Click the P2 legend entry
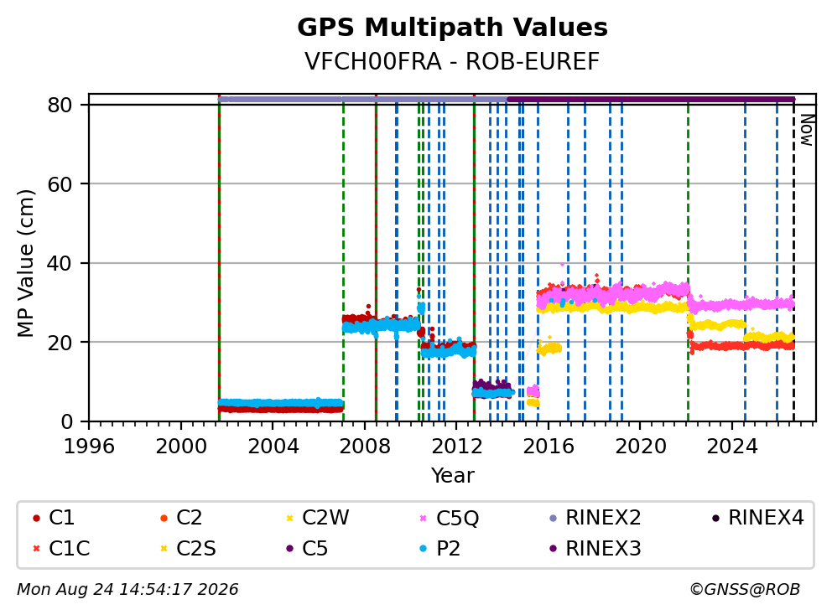Viewport: 832px width, 615px height. [439, 548]
